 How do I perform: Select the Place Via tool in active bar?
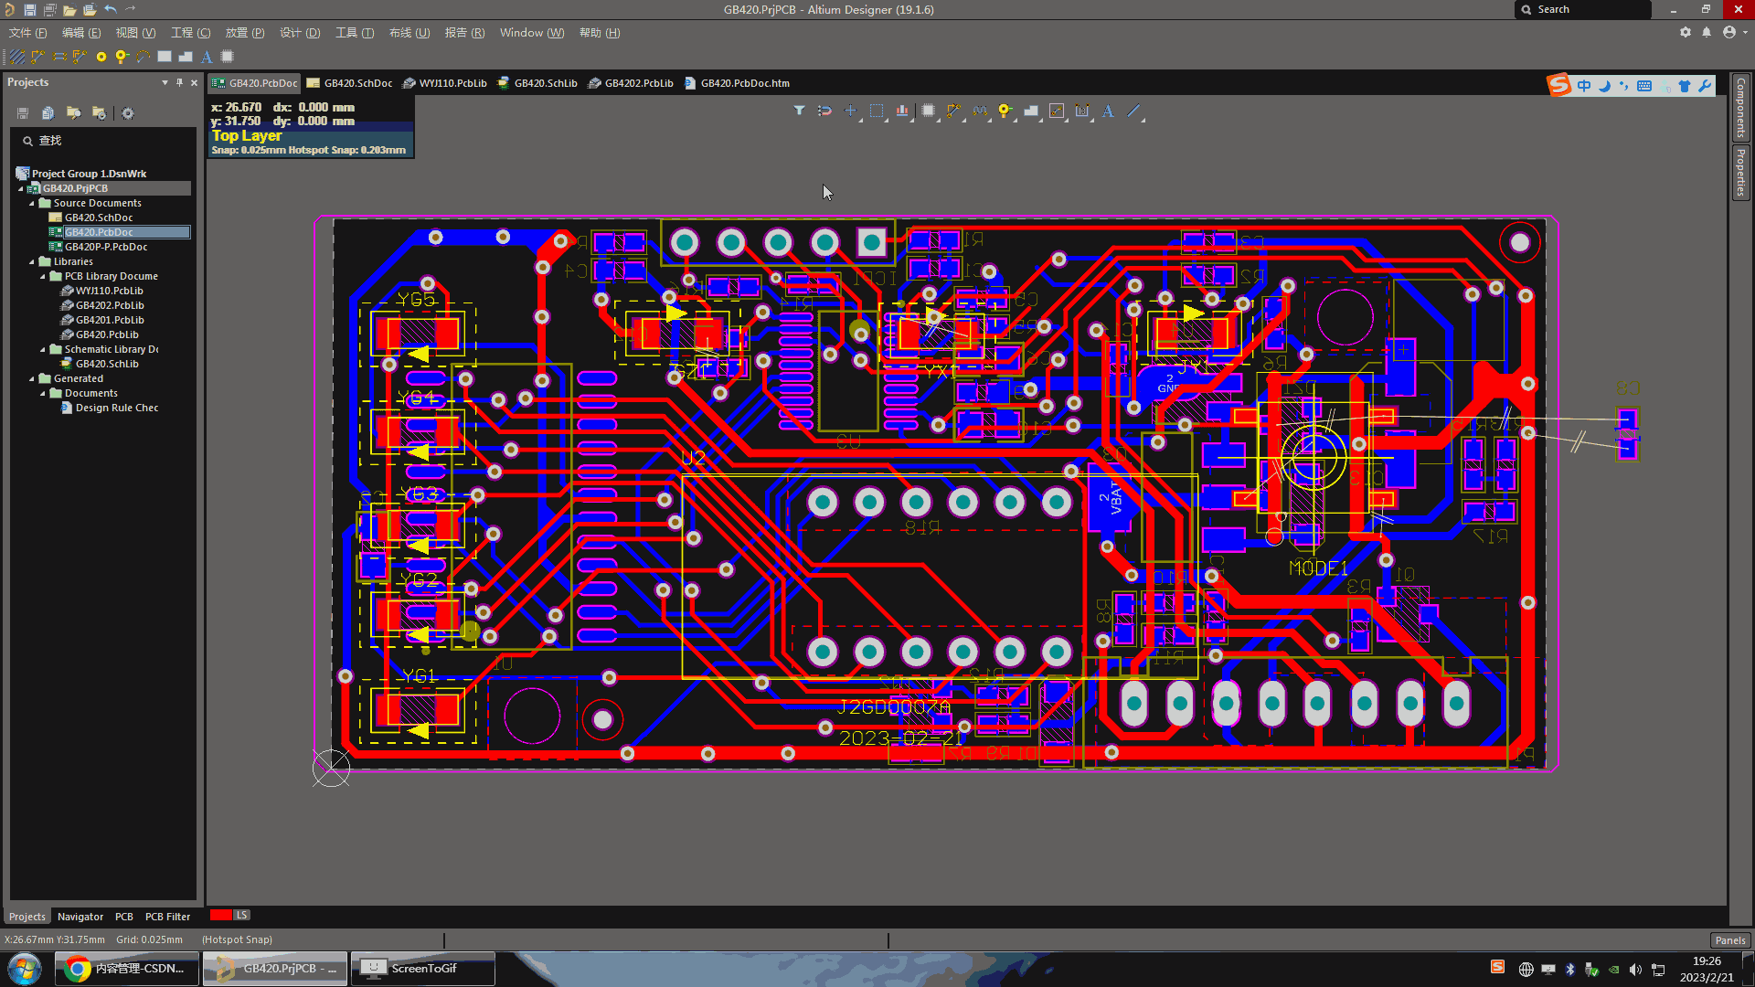[1005, 111]
